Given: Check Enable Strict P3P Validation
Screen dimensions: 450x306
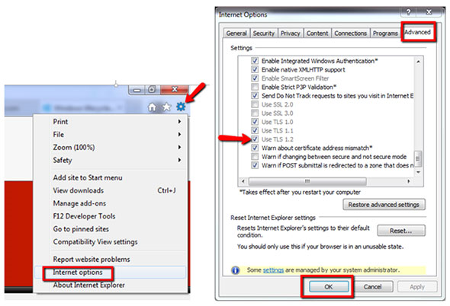Looking at the screenshot, I should [255, 87].
